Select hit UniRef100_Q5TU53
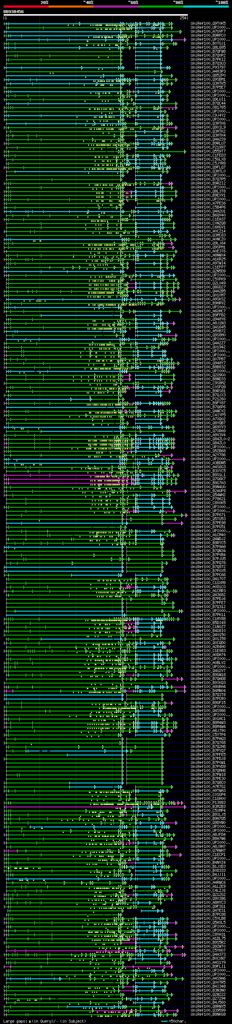 tap(208, 519)
